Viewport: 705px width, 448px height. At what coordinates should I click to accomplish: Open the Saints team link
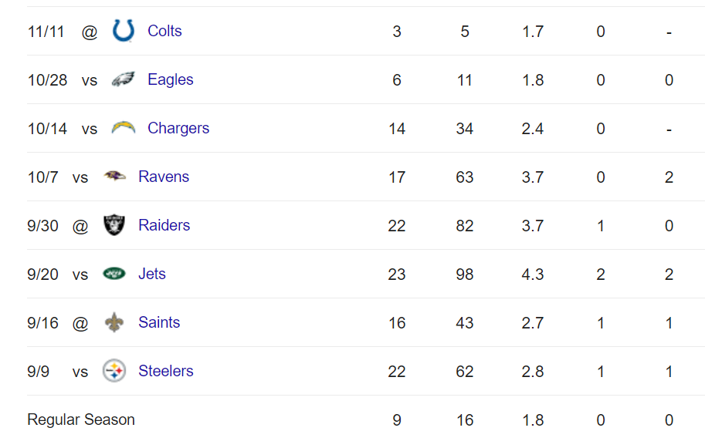click(159, 322)
